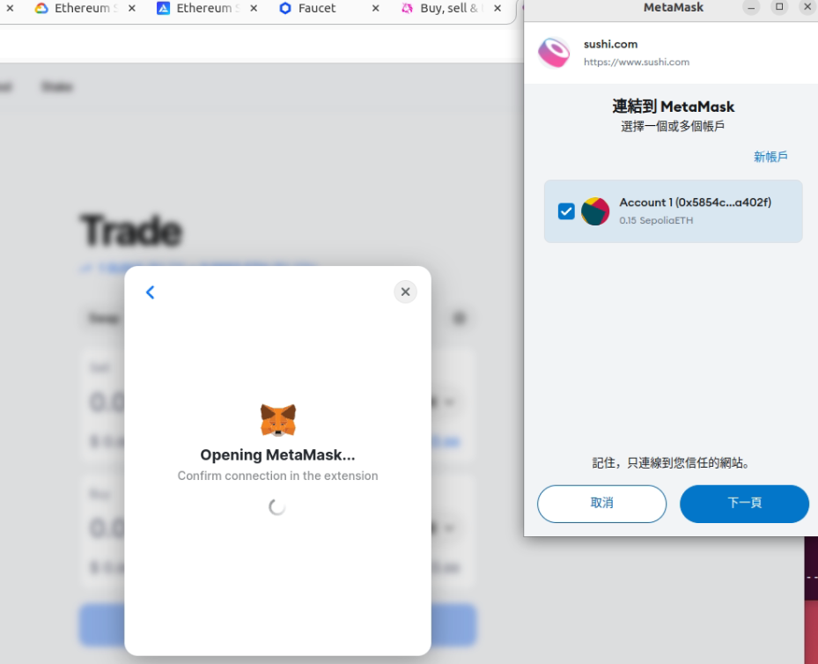Uncheck the Account 1 checkbox

click(566, 211)
